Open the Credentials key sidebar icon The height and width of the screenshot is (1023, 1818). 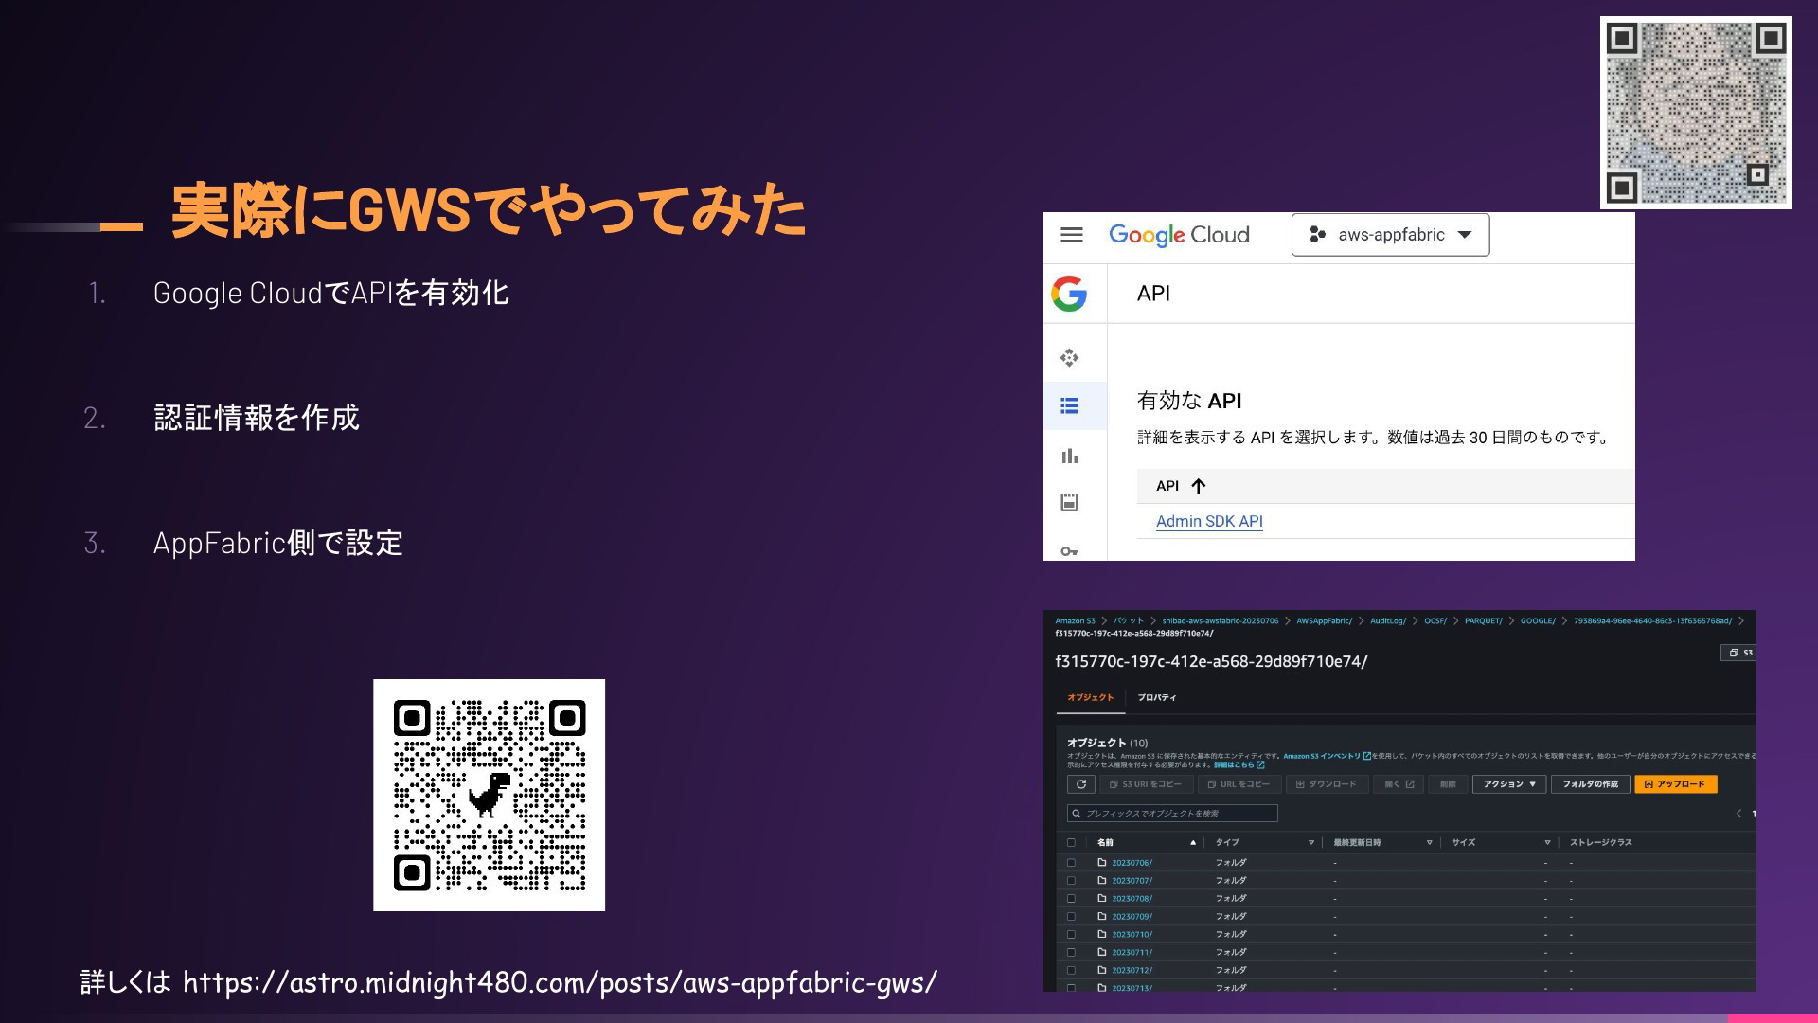[x=1069, y=551]
